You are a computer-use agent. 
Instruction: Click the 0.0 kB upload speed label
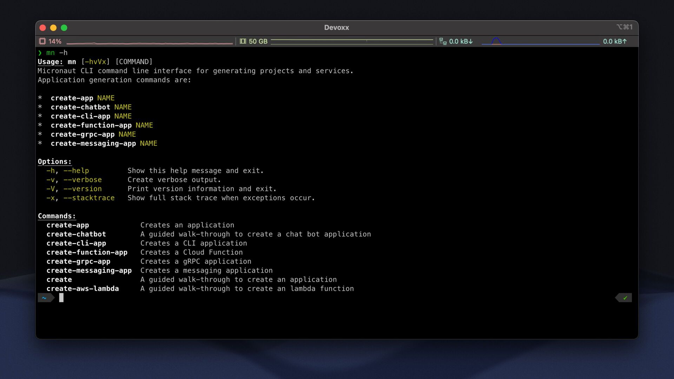coord(615,41)
